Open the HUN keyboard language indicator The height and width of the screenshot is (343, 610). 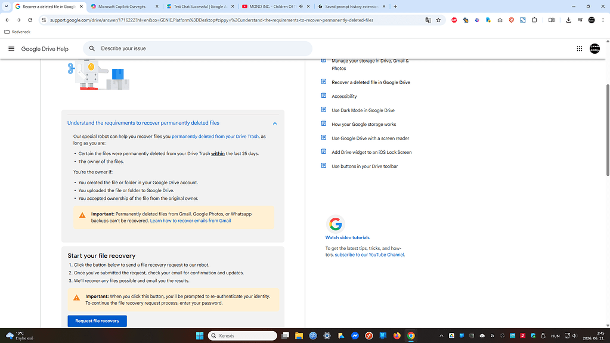(555, 336)
